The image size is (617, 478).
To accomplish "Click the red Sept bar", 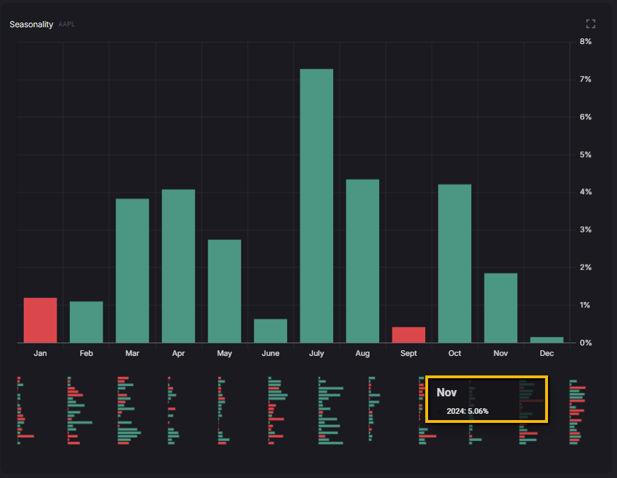I will click(x=409, y=335).
